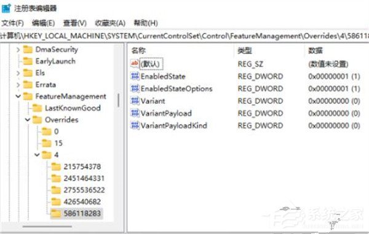Select the FeatureManagement folder icon
Image resolution: width=369 pixels, height=234 pixels.
click(x=28, y=96)
